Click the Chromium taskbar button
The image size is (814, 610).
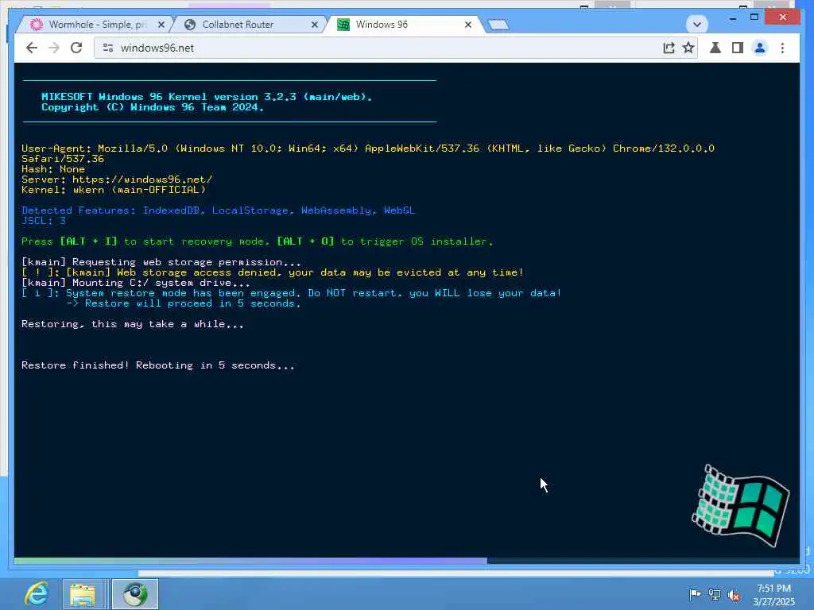point(135,594)
